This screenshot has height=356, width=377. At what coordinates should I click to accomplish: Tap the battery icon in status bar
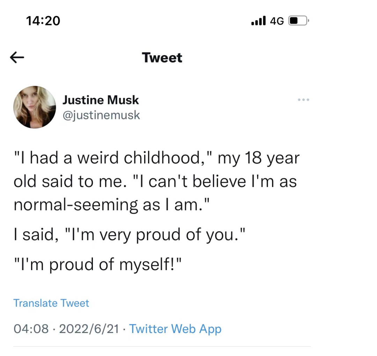click(x=298, y=21)
